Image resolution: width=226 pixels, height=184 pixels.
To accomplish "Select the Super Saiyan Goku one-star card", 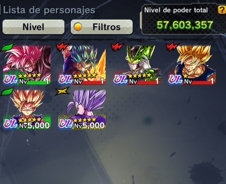I will coord(192,65).
